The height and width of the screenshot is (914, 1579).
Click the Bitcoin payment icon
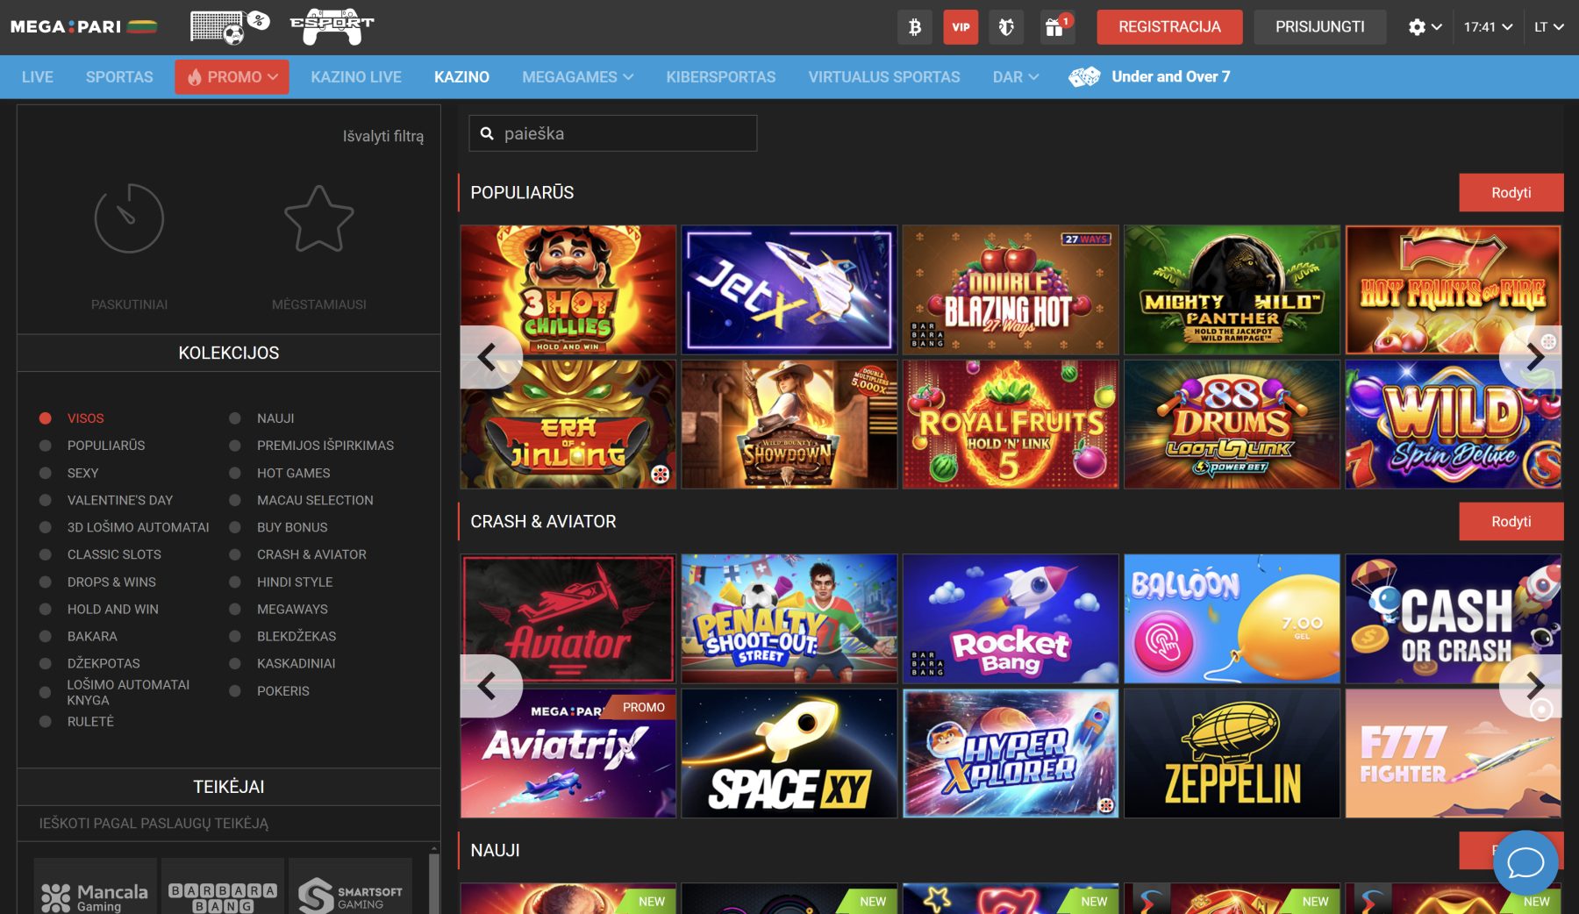click(x=914, y=27)
